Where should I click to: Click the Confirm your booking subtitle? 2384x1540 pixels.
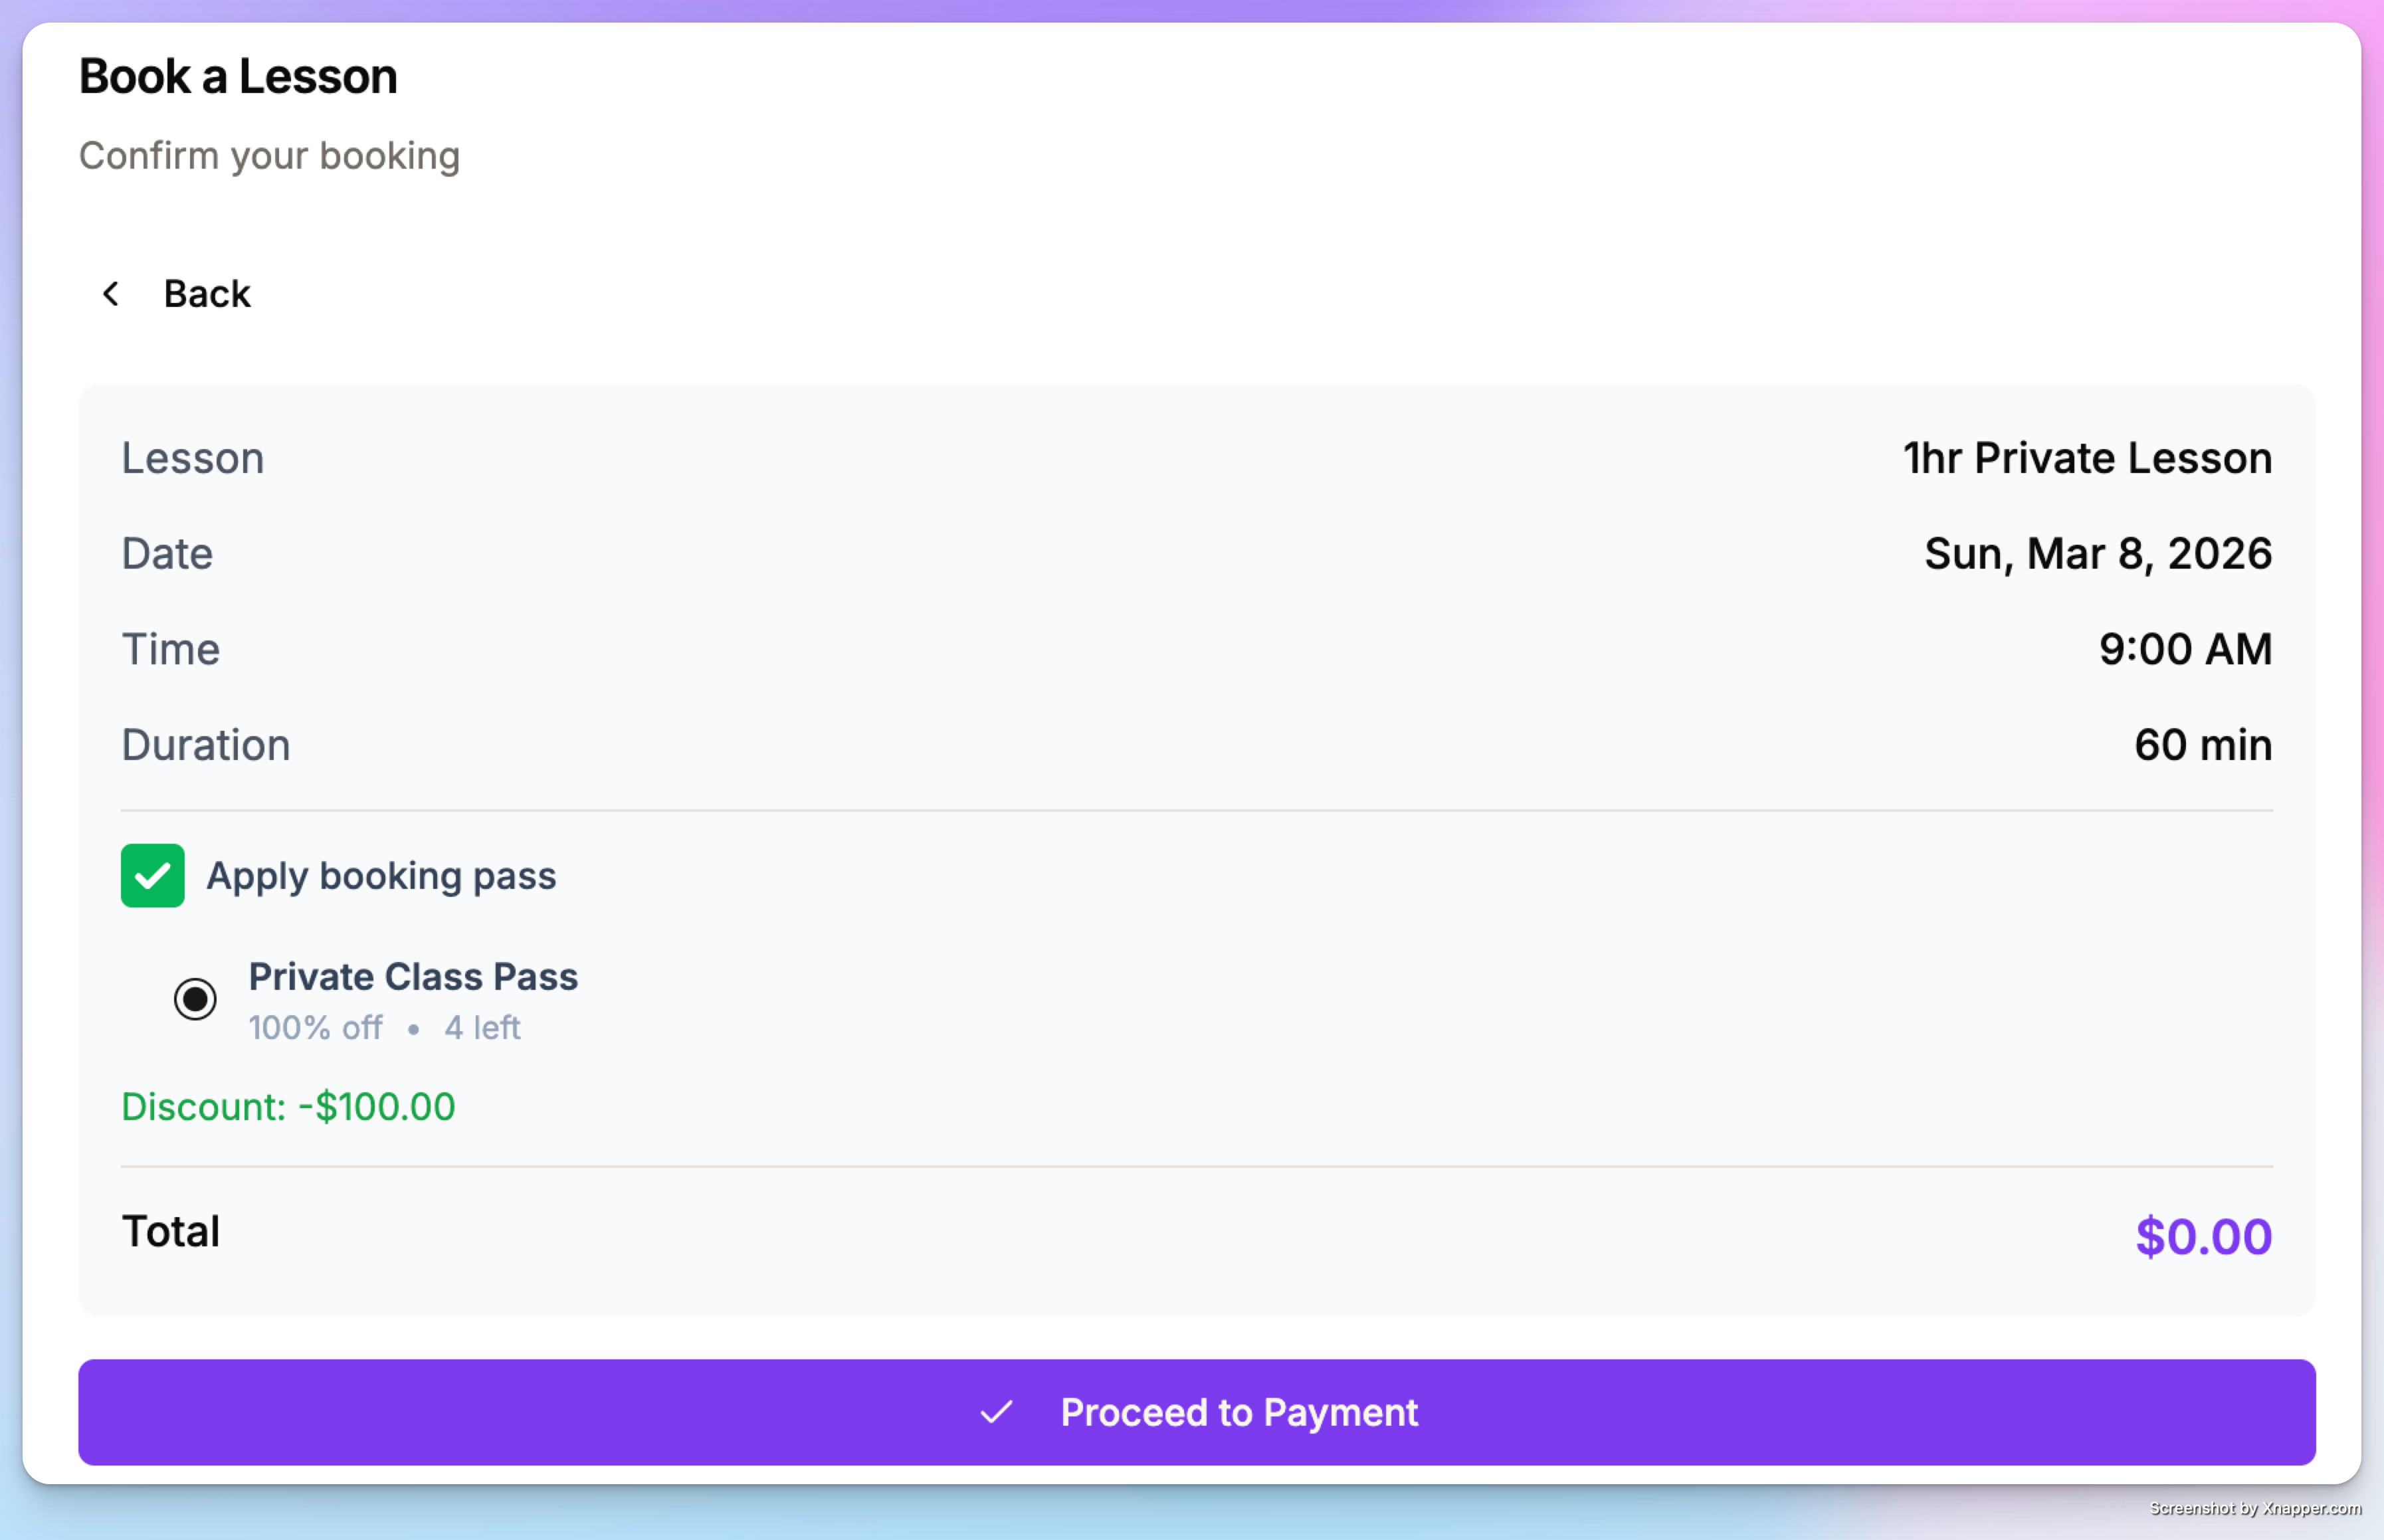point(269,156)
